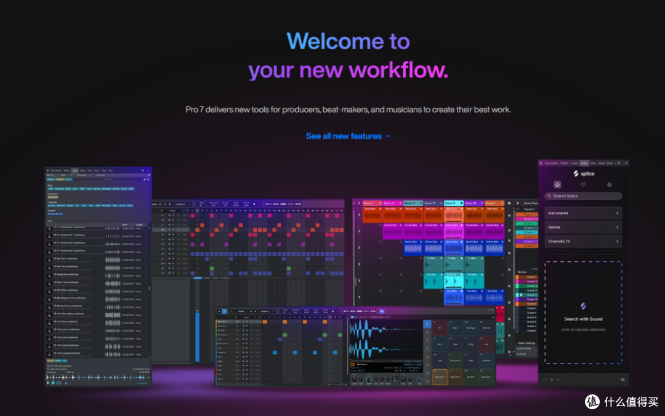Open the Style sort dropdown in Loops browser
665x416 pixels.
pyautogui.click(x=63, y=175)
